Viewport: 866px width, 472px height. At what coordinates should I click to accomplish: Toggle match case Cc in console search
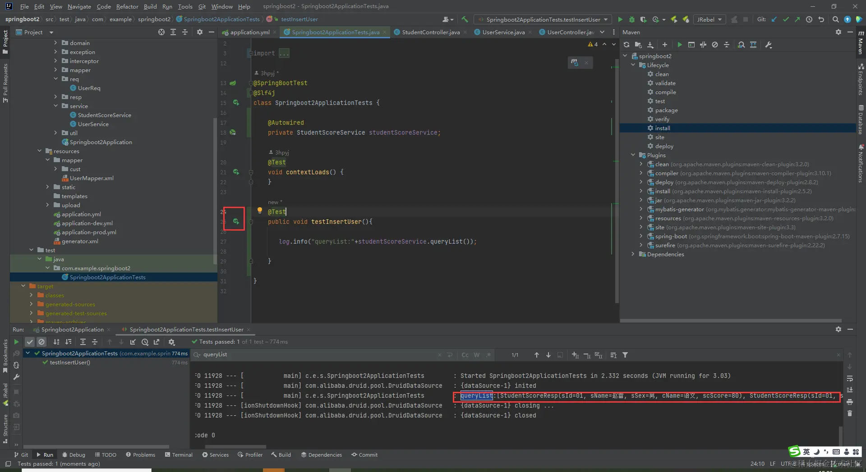tap(465, 355)
